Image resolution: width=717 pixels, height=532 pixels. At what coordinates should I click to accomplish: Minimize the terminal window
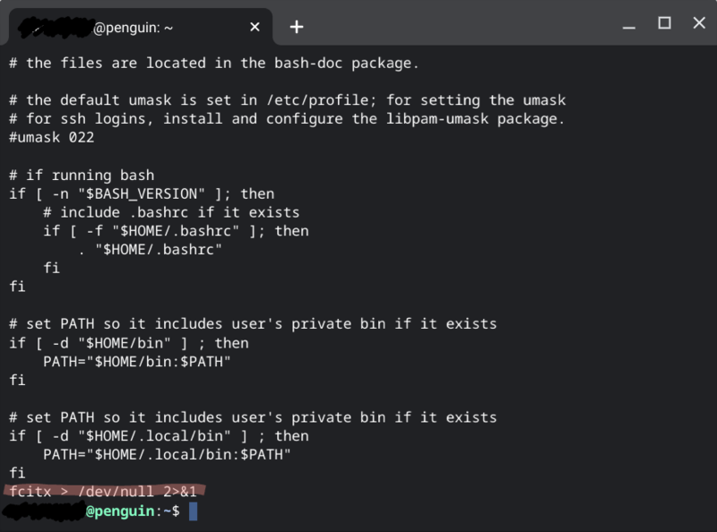point(629,23)
